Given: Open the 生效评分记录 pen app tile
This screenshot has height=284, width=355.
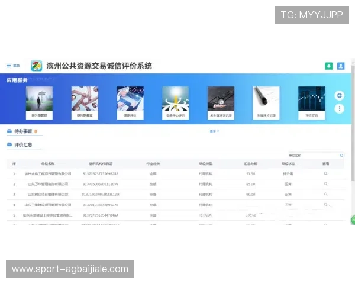Looking at the screenshot, I should pos(266,103).
